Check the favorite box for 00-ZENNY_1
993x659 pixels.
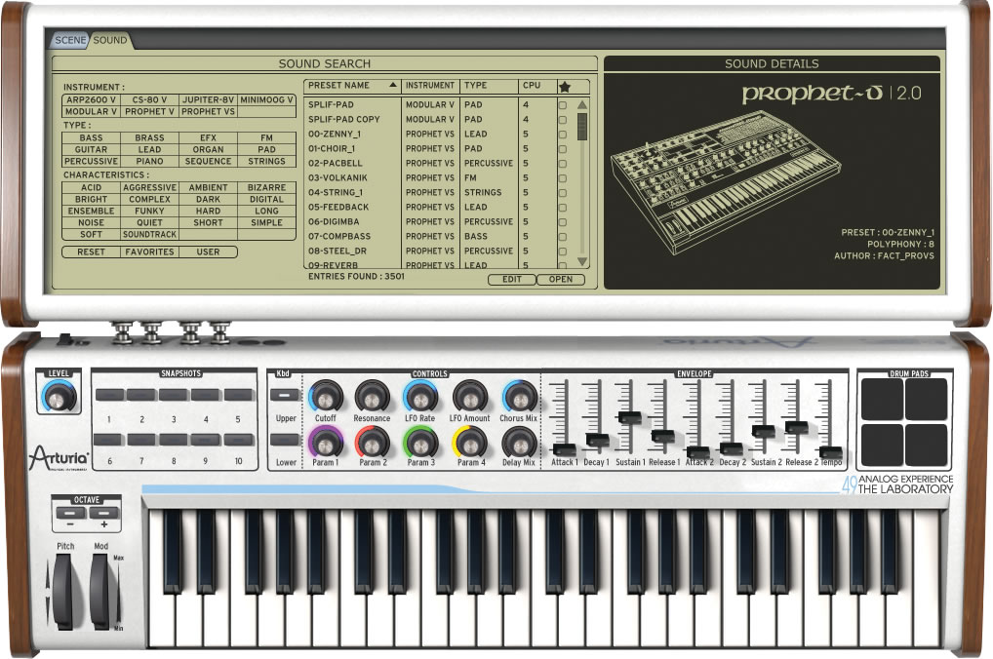pyautogui.click(x=563, y=135)
